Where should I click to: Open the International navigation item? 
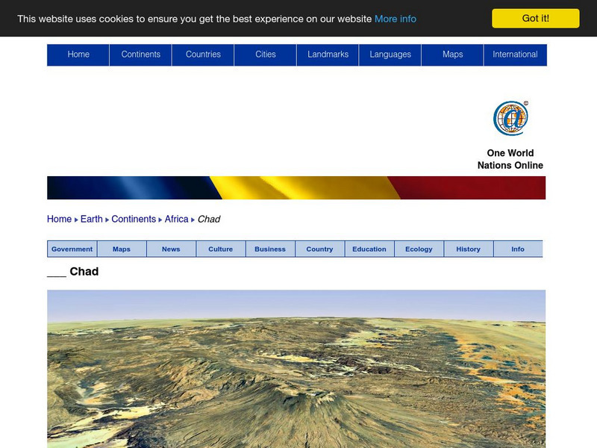(x=514, y=54)
